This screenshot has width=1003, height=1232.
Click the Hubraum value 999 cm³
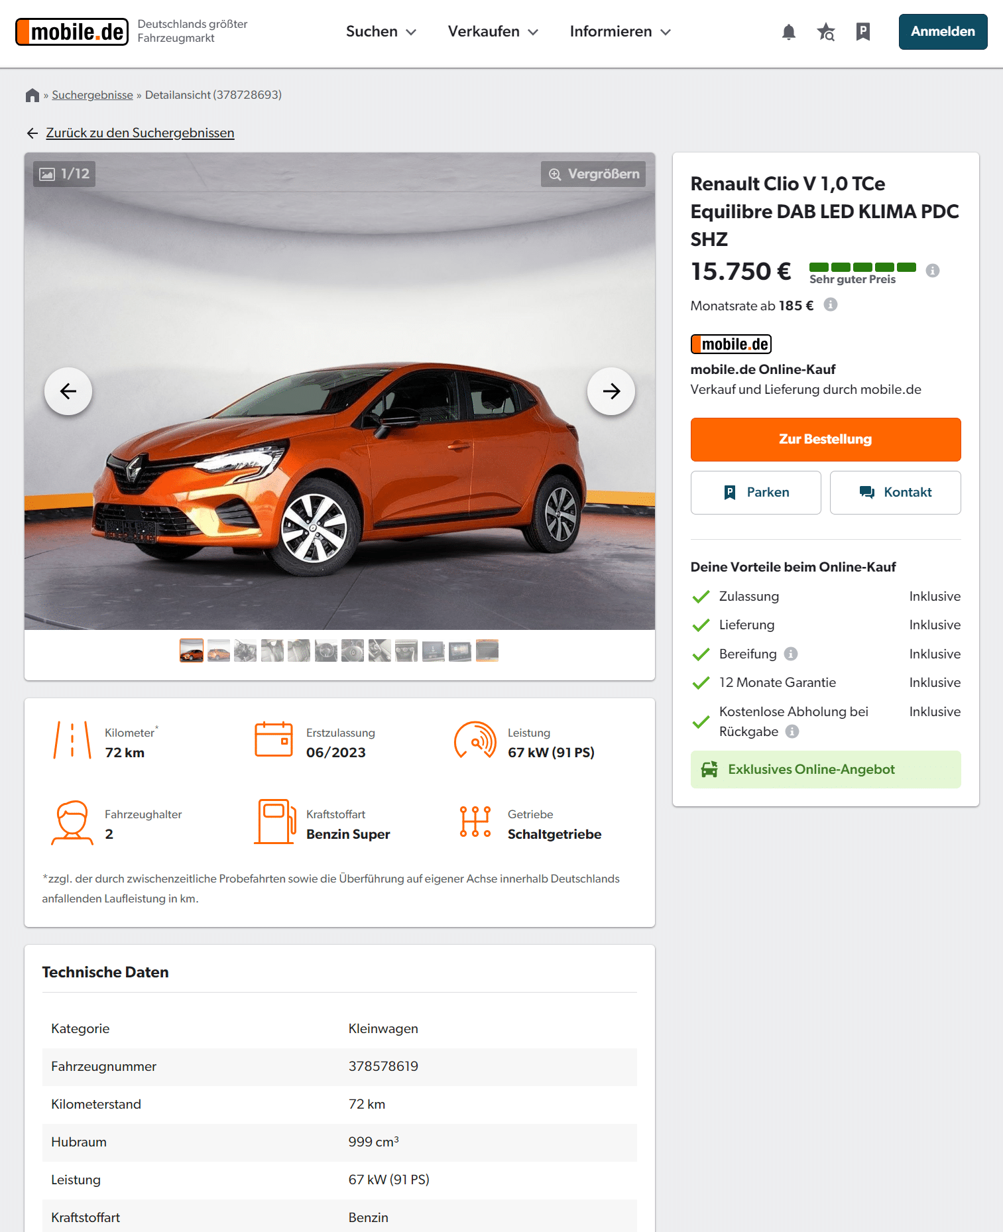point(373,1142)
